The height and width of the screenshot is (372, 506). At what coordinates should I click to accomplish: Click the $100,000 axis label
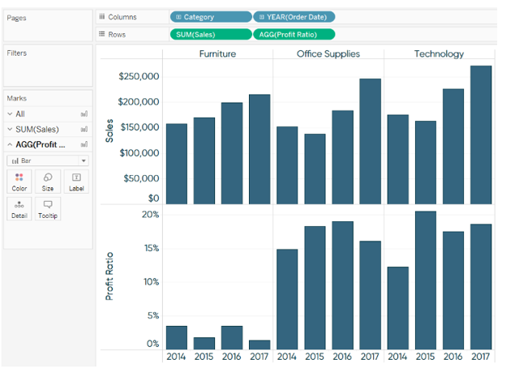(x=139, y=153)
